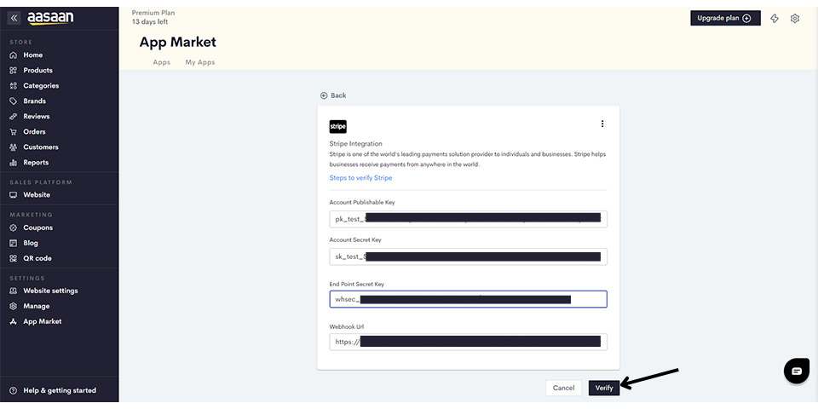Focus the Webhook Url input field
This screenshot has height=409, width=818.
468,342
